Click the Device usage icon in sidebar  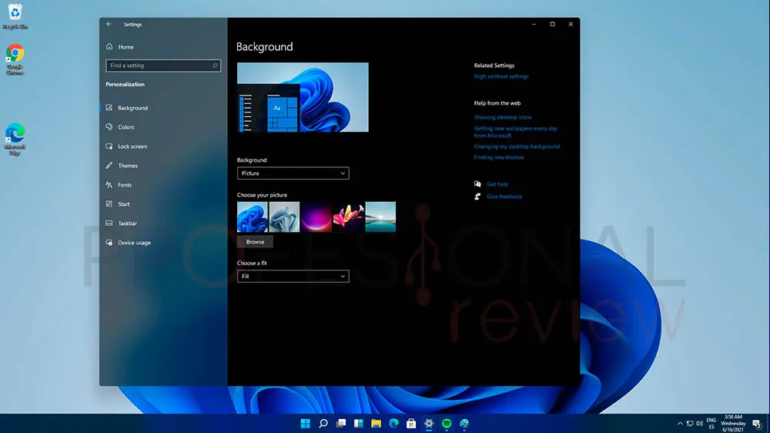(109, 242)
